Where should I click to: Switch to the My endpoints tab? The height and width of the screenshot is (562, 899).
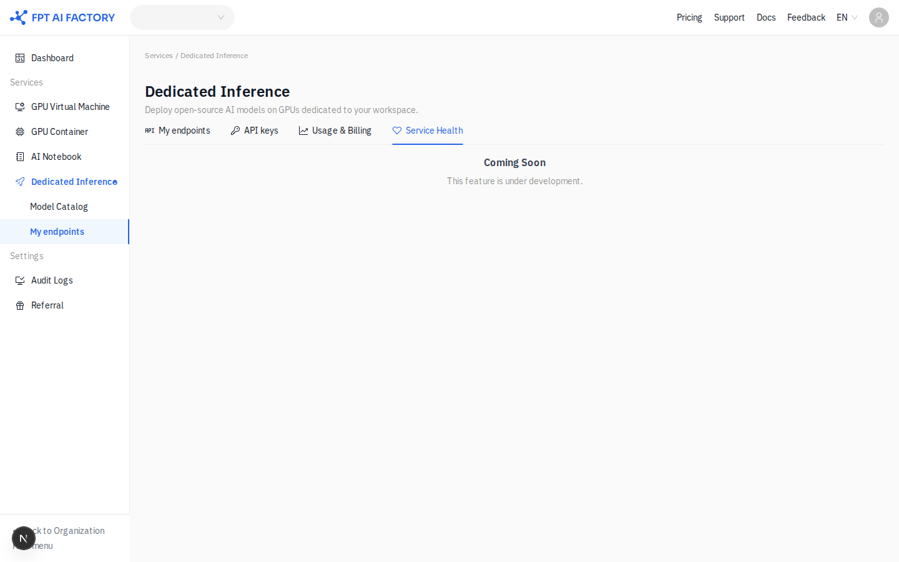pos(178,131)
